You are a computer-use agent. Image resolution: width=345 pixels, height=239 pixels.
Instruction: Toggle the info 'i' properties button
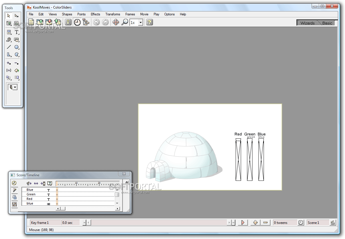click(68, 22)
